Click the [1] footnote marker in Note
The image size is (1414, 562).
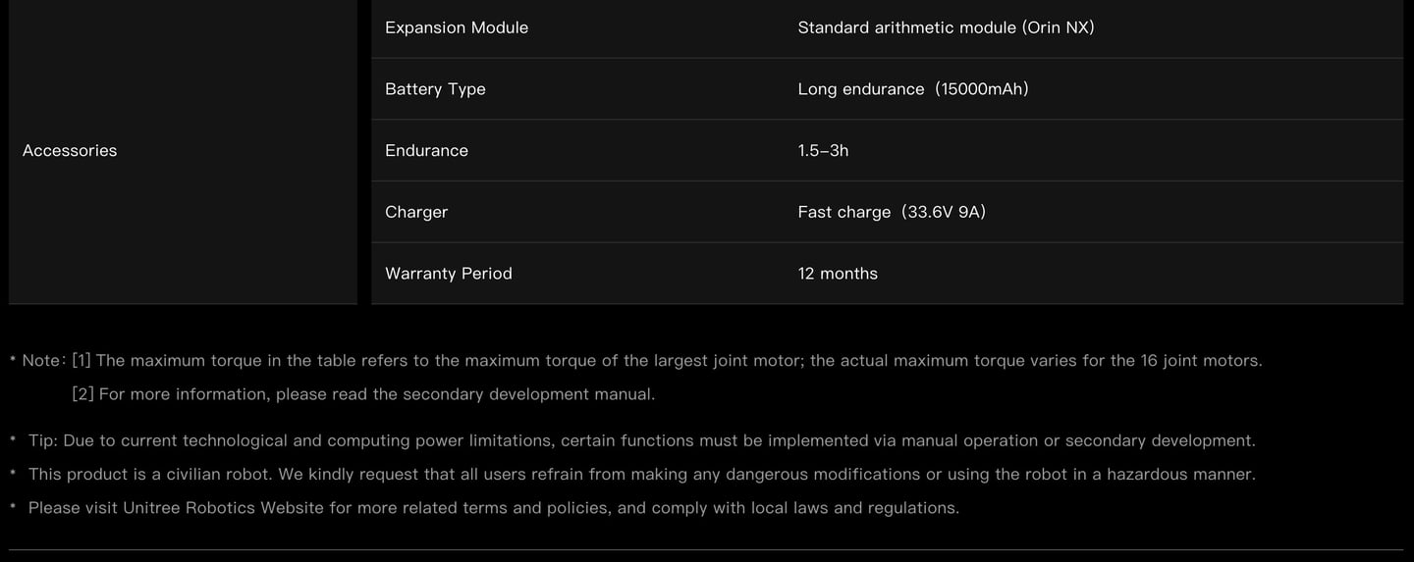[x=82, y=361]
